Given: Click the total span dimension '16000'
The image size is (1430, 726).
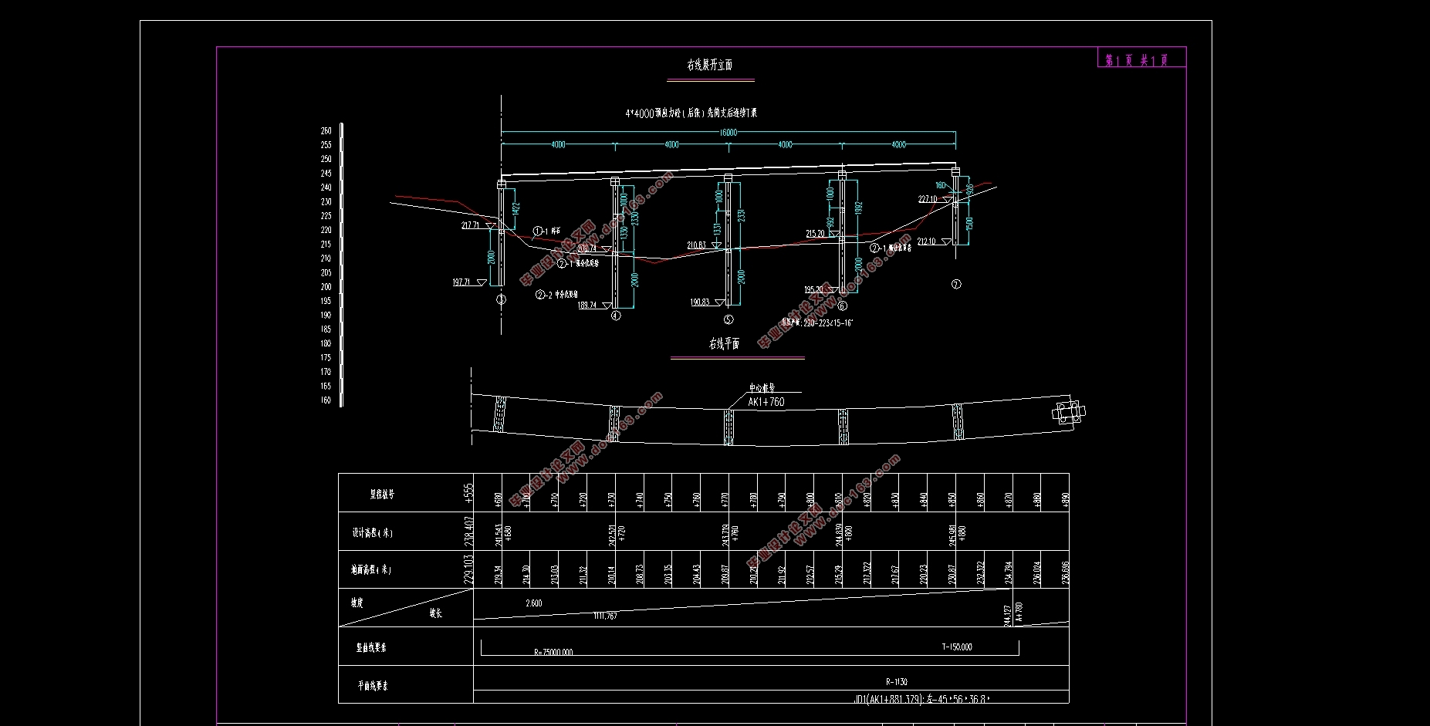Looking at the screenshot, I should coord(728,132).
